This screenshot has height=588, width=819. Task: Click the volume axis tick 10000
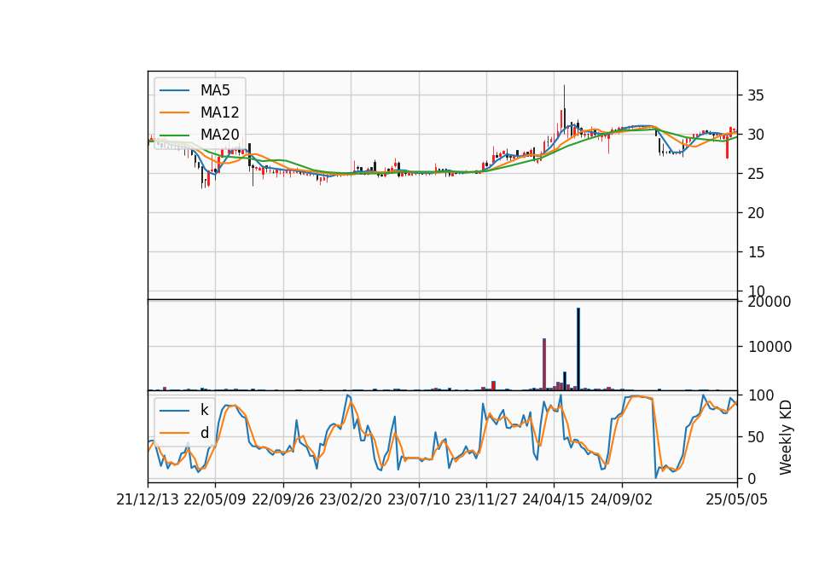pyautogui.click(x=770, y=347)
